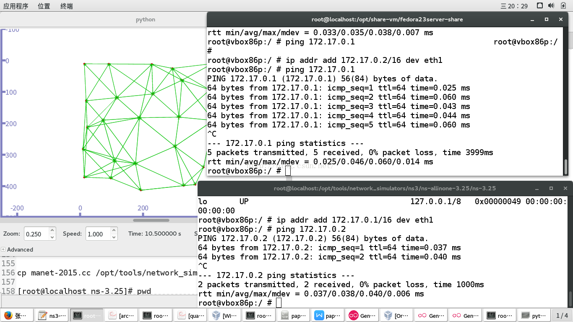Close the ns-3.25 terminal window
The width and height of the screenshot is (573, 322).
pos(565,188)
